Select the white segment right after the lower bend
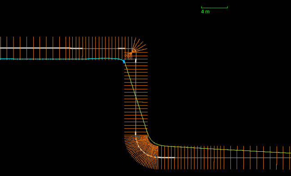Viewport: 291px width, 176px height. pos(166,158)
